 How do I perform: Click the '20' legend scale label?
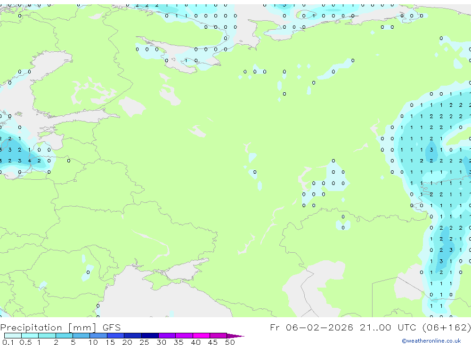[x=127, y=342]
